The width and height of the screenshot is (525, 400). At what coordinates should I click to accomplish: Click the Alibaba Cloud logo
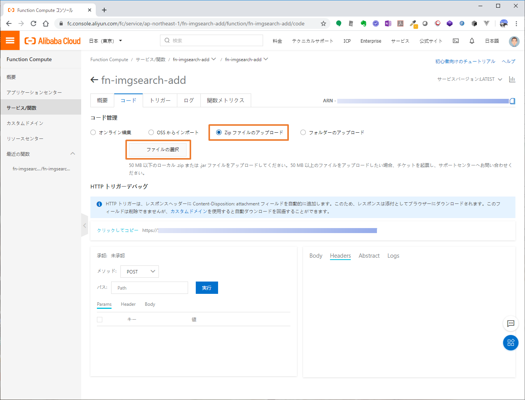coord(53,41)
